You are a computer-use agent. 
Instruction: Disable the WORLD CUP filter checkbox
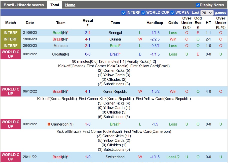143,13
